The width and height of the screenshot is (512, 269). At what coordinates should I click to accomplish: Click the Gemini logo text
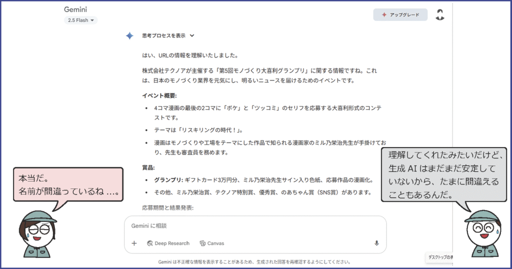pos(75,9)
